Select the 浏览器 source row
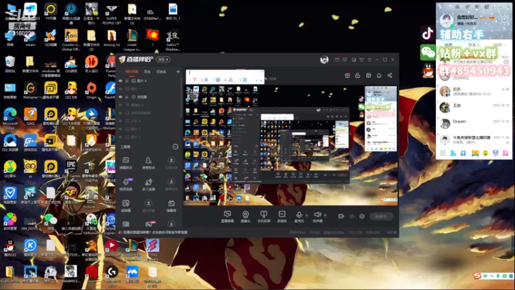Viewport: 515px width, 290px height. 149,97
